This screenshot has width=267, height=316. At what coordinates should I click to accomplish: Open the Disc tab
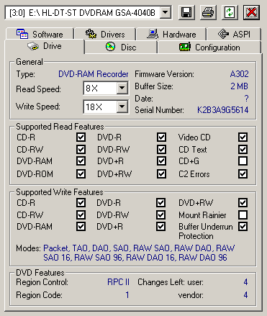tap(121, 48)
